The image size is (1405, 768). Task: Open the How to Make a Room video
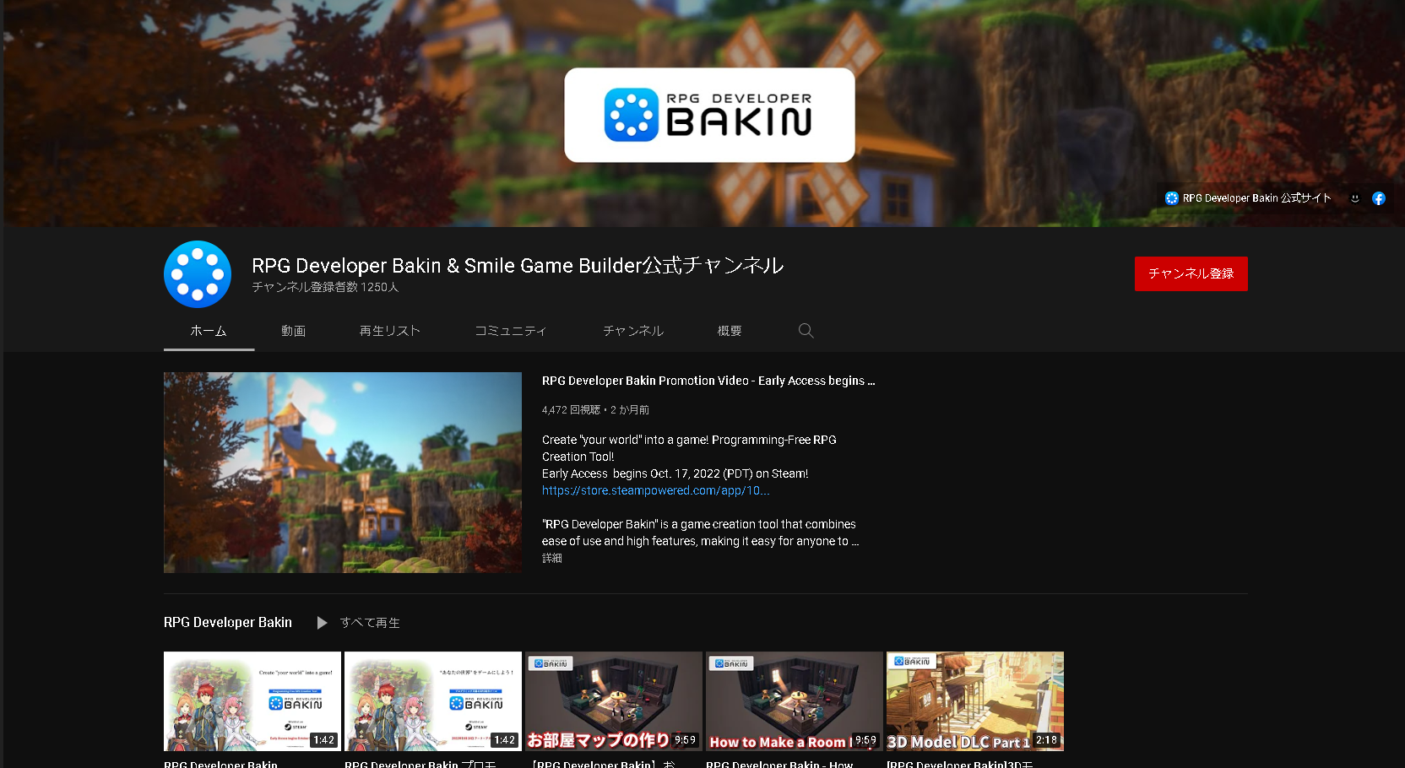(794, 700)
